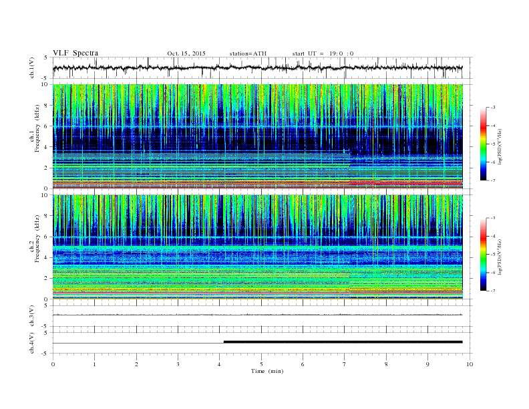This screenshot has height=409, width=529.
Task: Click the 'ch.2 Frequency (kHz)' axis label
Action: coord(35,247)
